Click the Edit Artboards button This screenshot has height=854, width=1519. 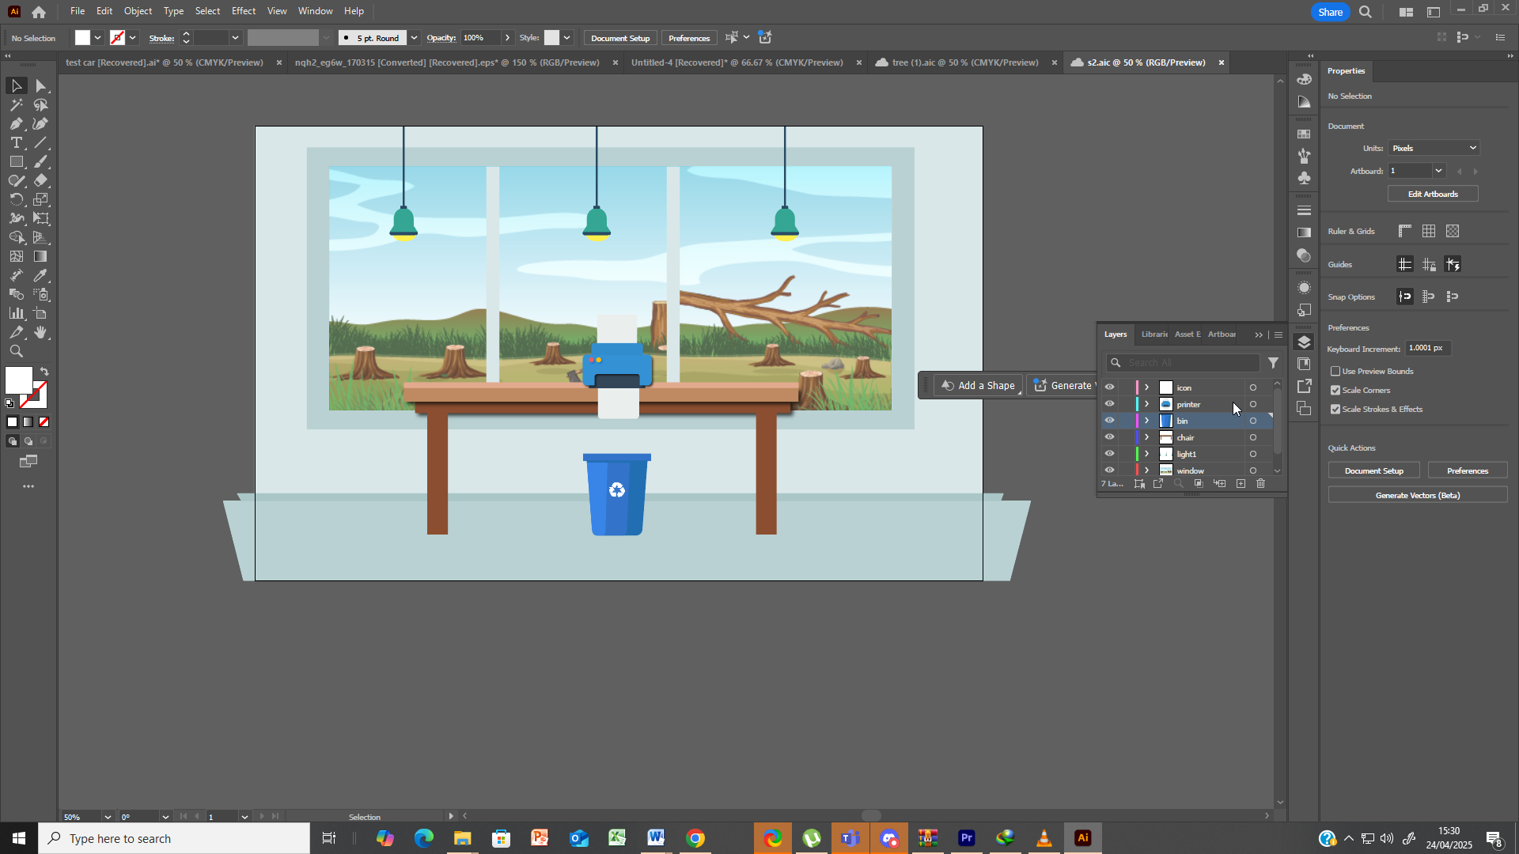point(1432,195)
